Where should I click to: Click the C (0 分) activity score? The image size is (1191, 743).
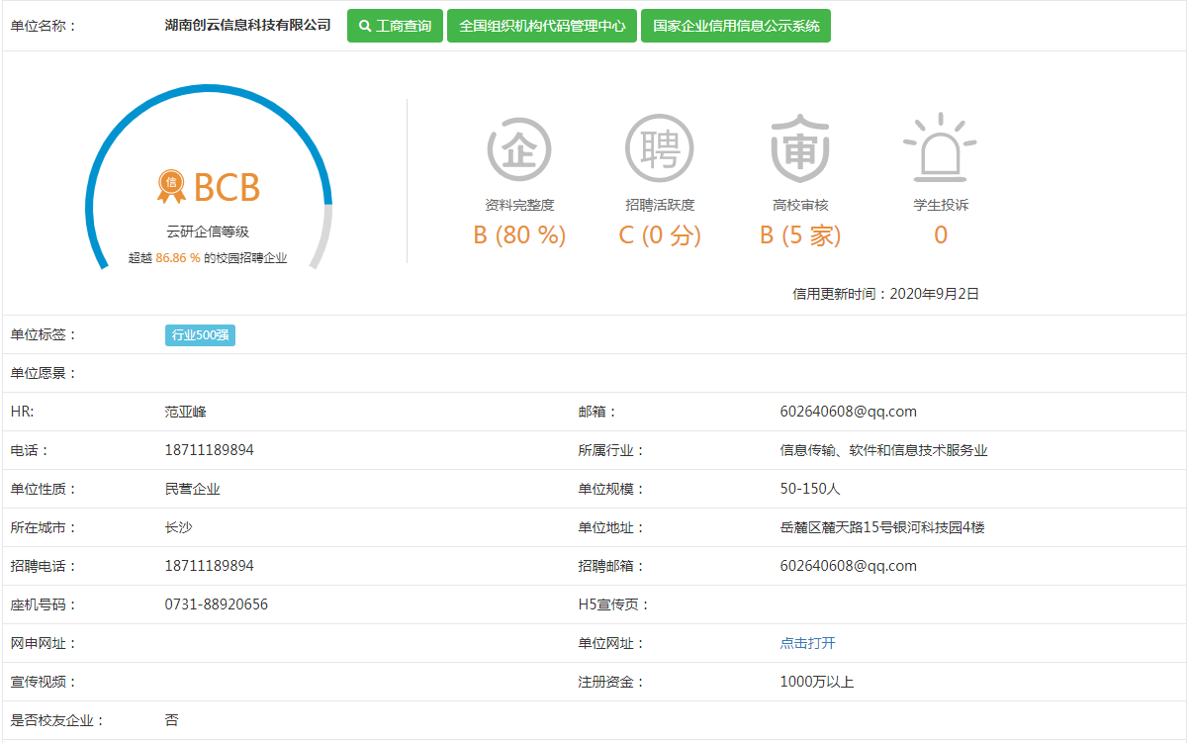pos(660,235)
